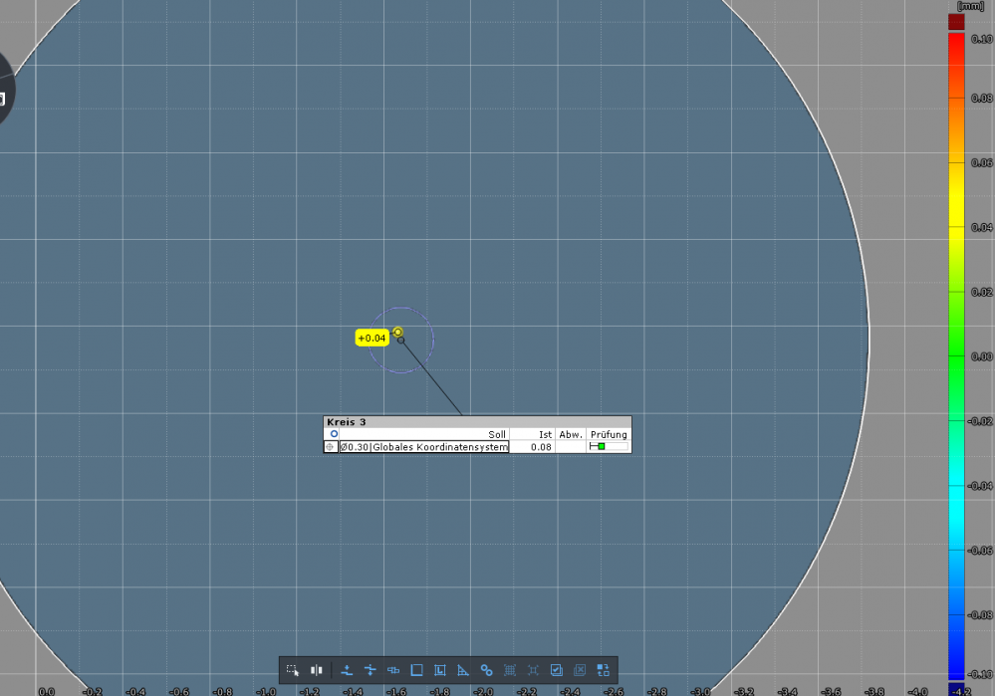The height and width of the screenshot is (696, 995).
Task: Click the checkmark stack icon
Action: click(557, 670)
